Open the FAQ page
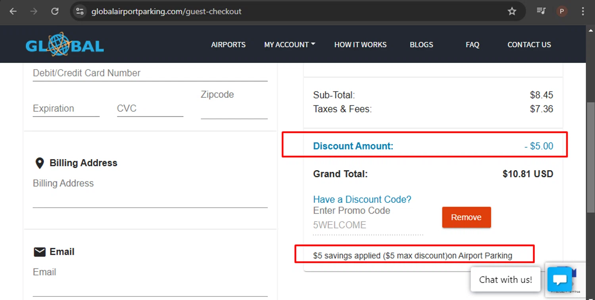Screen dimensions: 595x300 [472, 45]
